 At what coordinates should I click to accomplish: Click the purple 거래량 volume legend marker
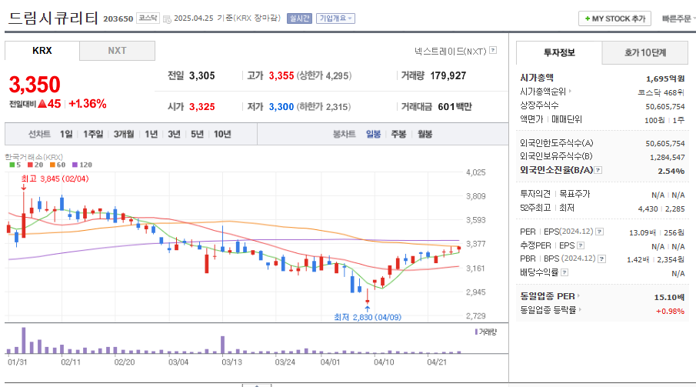[476, 332]
